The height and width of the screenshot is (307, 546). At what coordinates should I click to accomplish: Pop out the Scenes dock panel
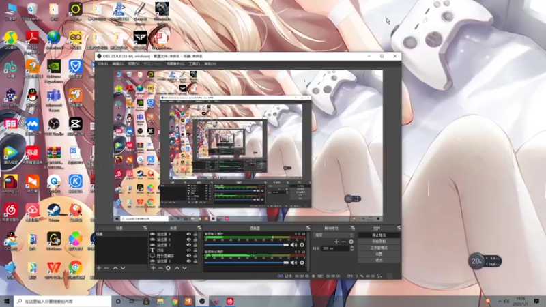pos(145,229)
